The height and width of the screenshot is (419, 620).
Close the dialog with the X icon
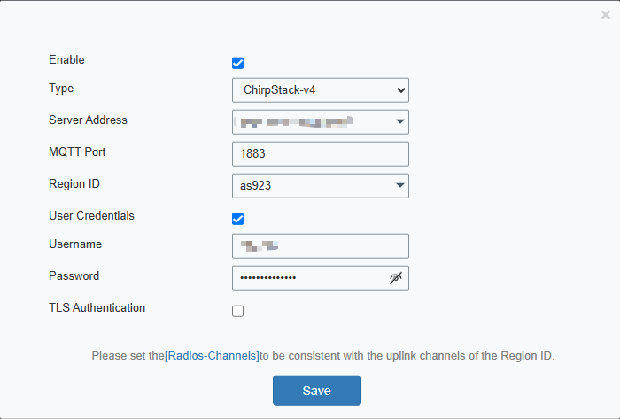(x=606, y=15)
